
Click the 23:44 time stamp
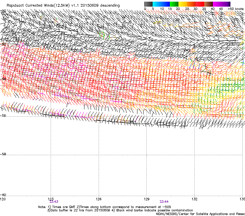164,202
